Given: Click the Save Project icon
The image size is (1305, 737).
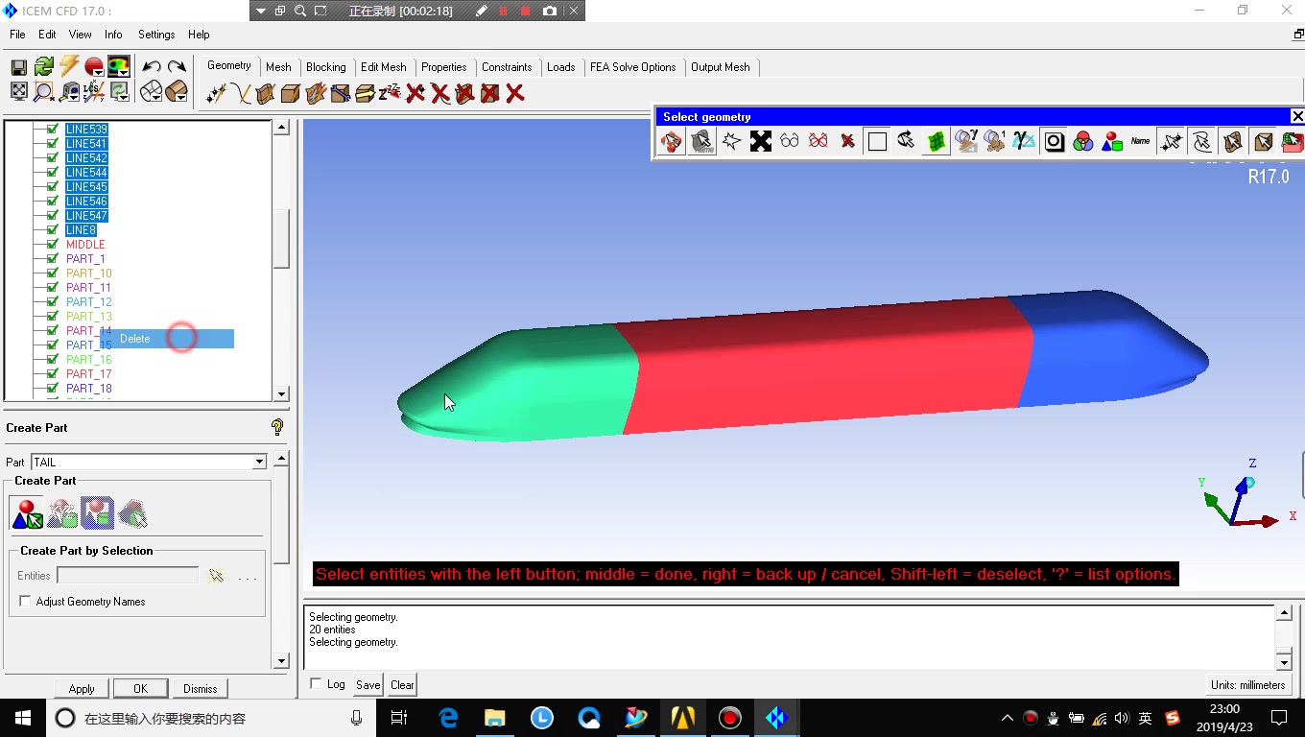Looking at the screenshot, I should [17, 65].
